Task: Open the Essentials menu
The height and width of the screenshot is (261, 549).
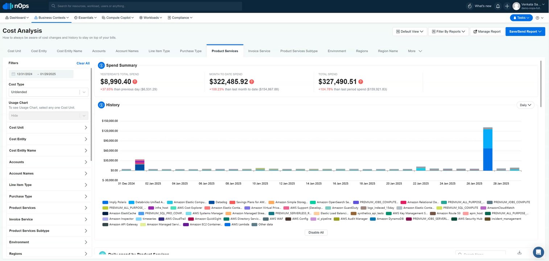Action: click(x=85, y=18)
